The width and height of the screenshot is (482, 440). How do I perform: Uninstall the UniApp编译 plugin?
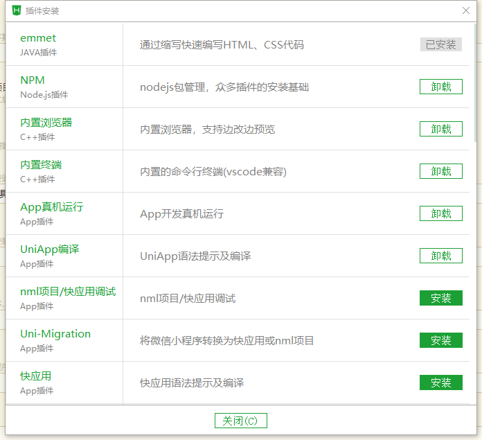pos(441,256)
